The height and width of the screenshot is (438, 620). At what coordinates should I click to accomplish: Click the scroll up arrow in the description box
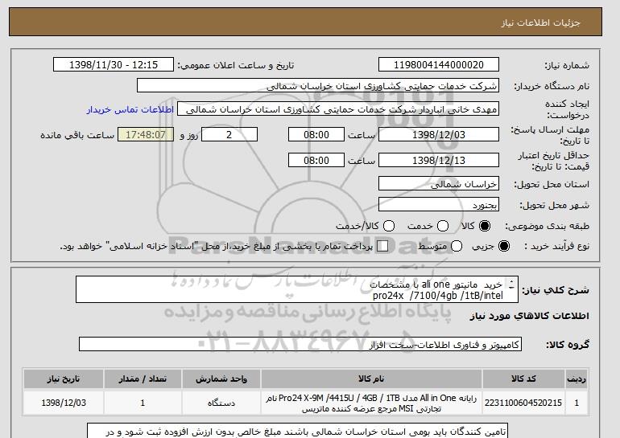511,282
